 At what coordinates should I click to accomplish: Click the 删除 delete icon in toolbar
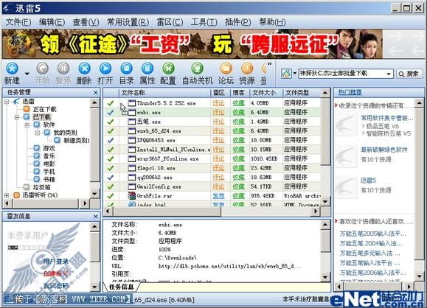click(x=84, y=69)
